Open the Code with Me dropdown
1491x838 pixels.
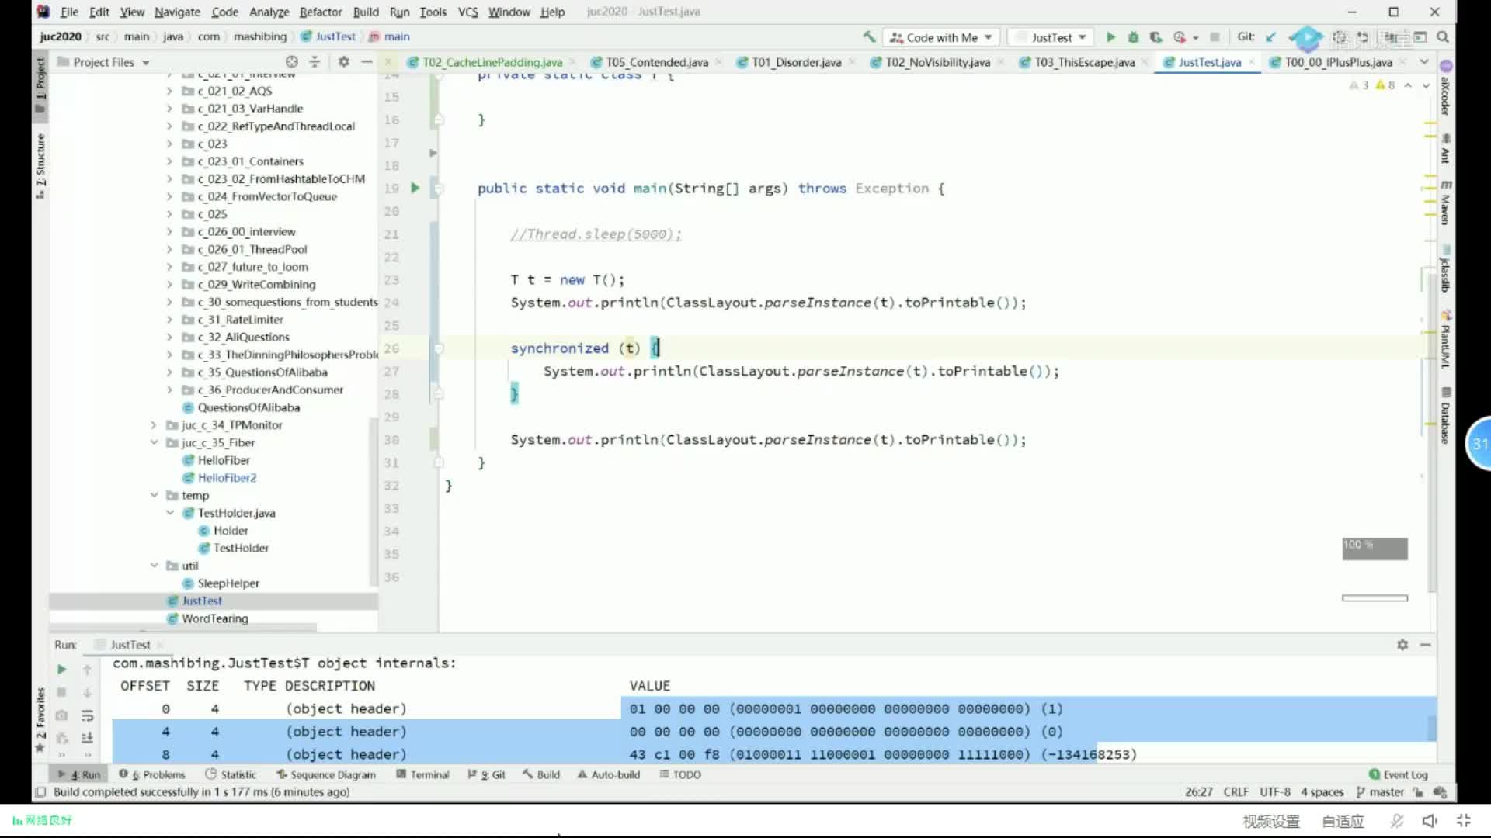click(942, 37)
